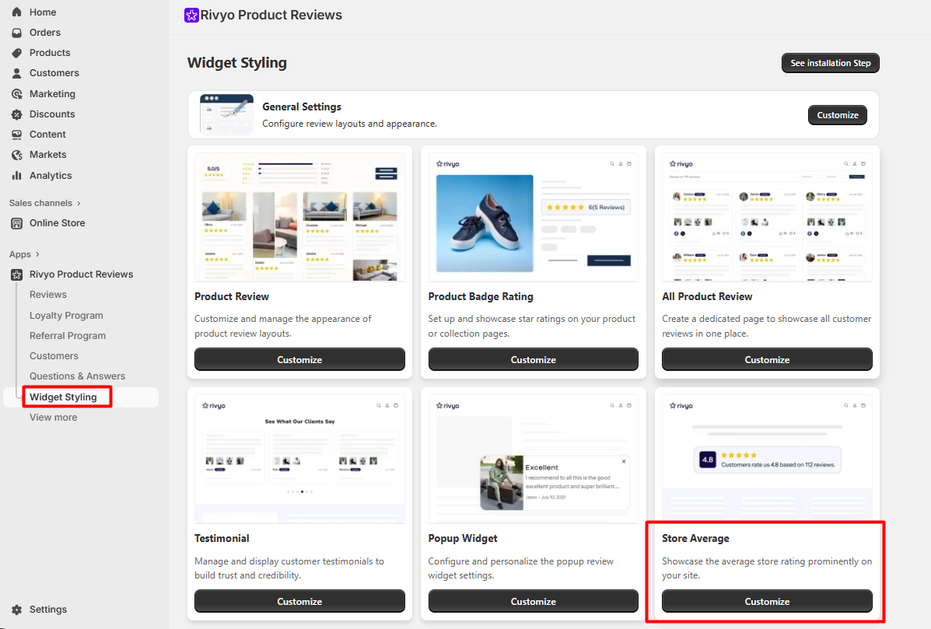Open Questions & Answers subpage
Screen dimensions: 931x629
[77, 376]
